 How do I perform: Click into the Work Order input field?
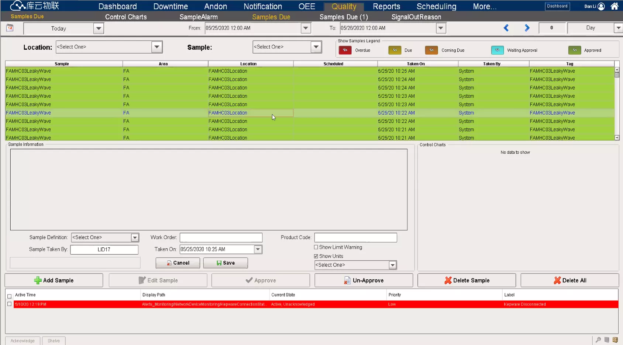pyautogui.click(x=221, y=238)
